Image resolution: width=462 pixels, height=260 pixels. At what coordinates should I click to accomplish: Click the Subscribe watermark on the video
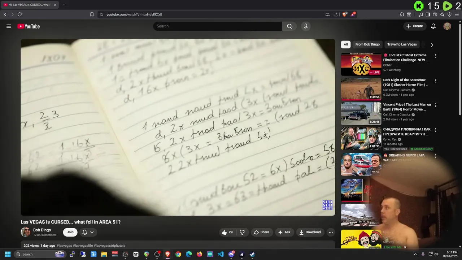tap(327, 205)
